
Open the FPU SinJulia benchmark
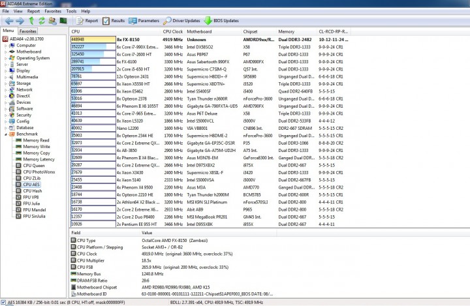coord(34,216)
